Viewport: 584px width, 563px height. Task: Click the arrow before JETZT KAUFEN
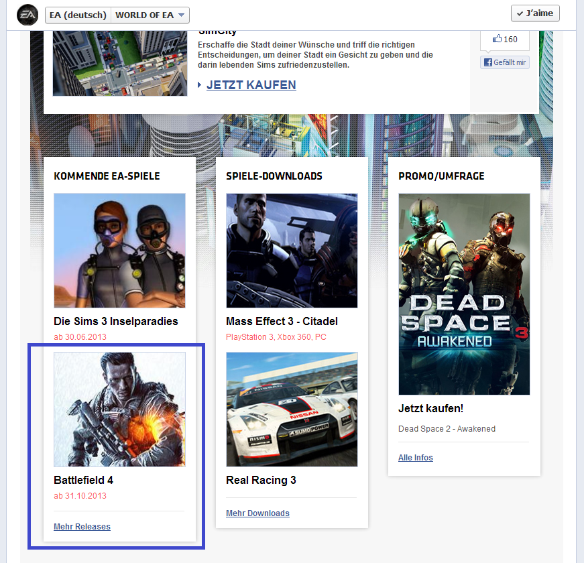coord(200,85)
